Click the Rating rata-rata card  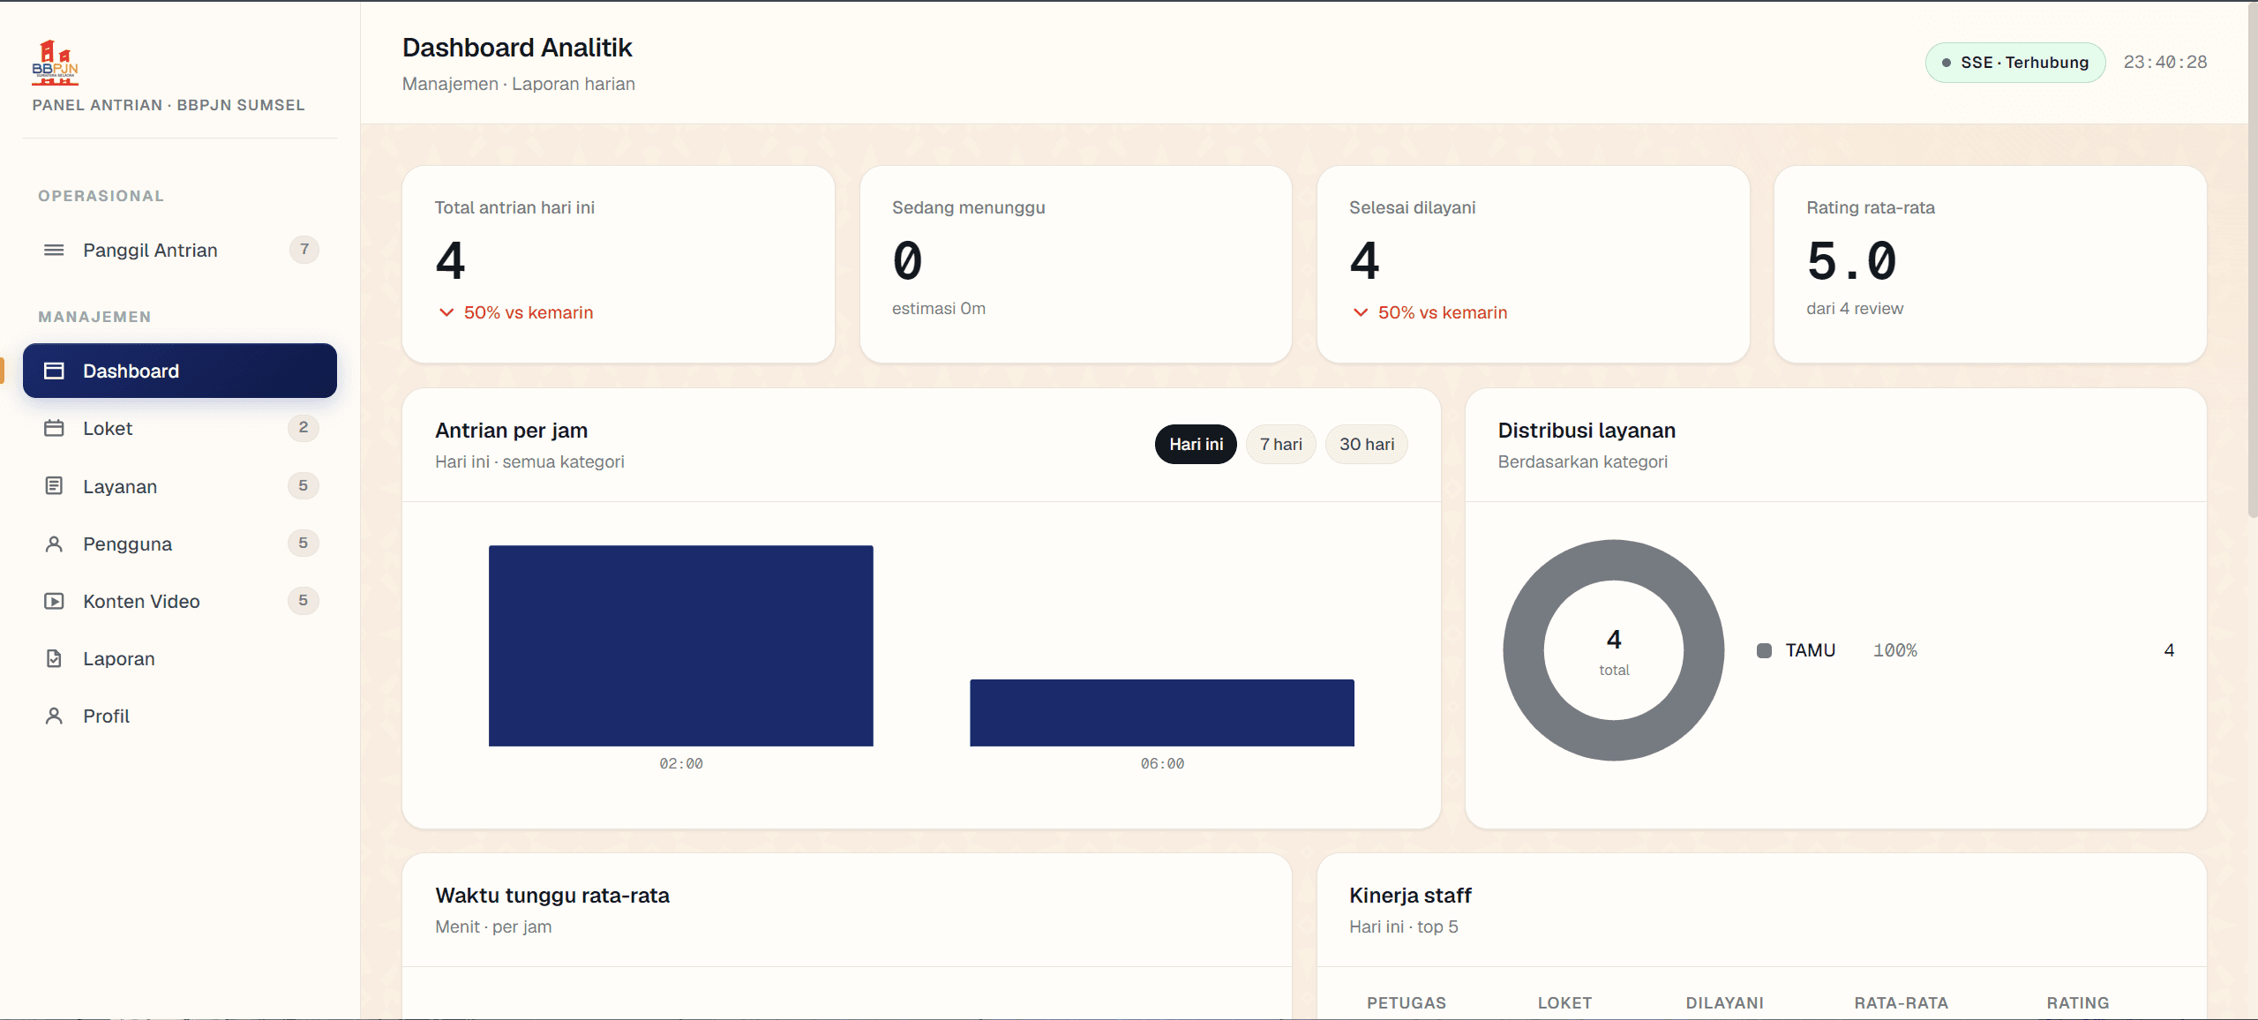click(x=1991, y=265)
